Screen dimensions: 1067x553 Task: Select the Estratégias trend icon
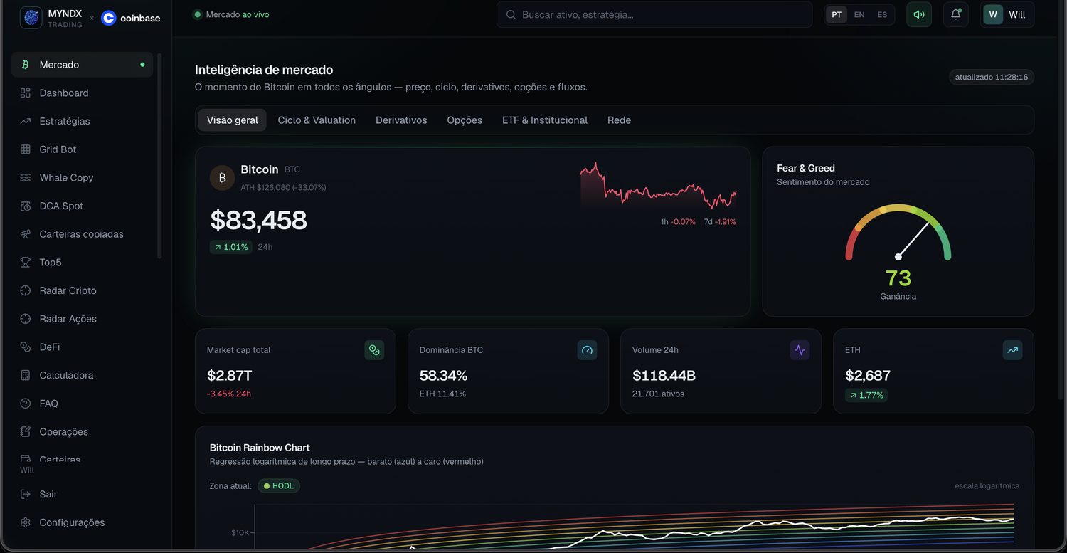pos(26,121)
